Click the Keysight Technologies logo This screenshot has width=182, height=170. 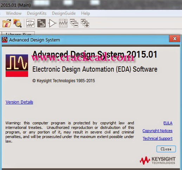pyautogui.click(x=157, y=161)
